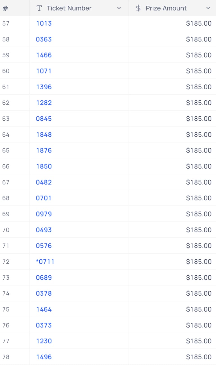Click the prize amount cell in row 57
216x365 pixels.
(x=172, y=23)
